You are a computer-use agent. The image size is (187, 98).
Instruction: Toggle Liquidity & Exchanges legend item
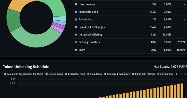click(x=117, y=74)
